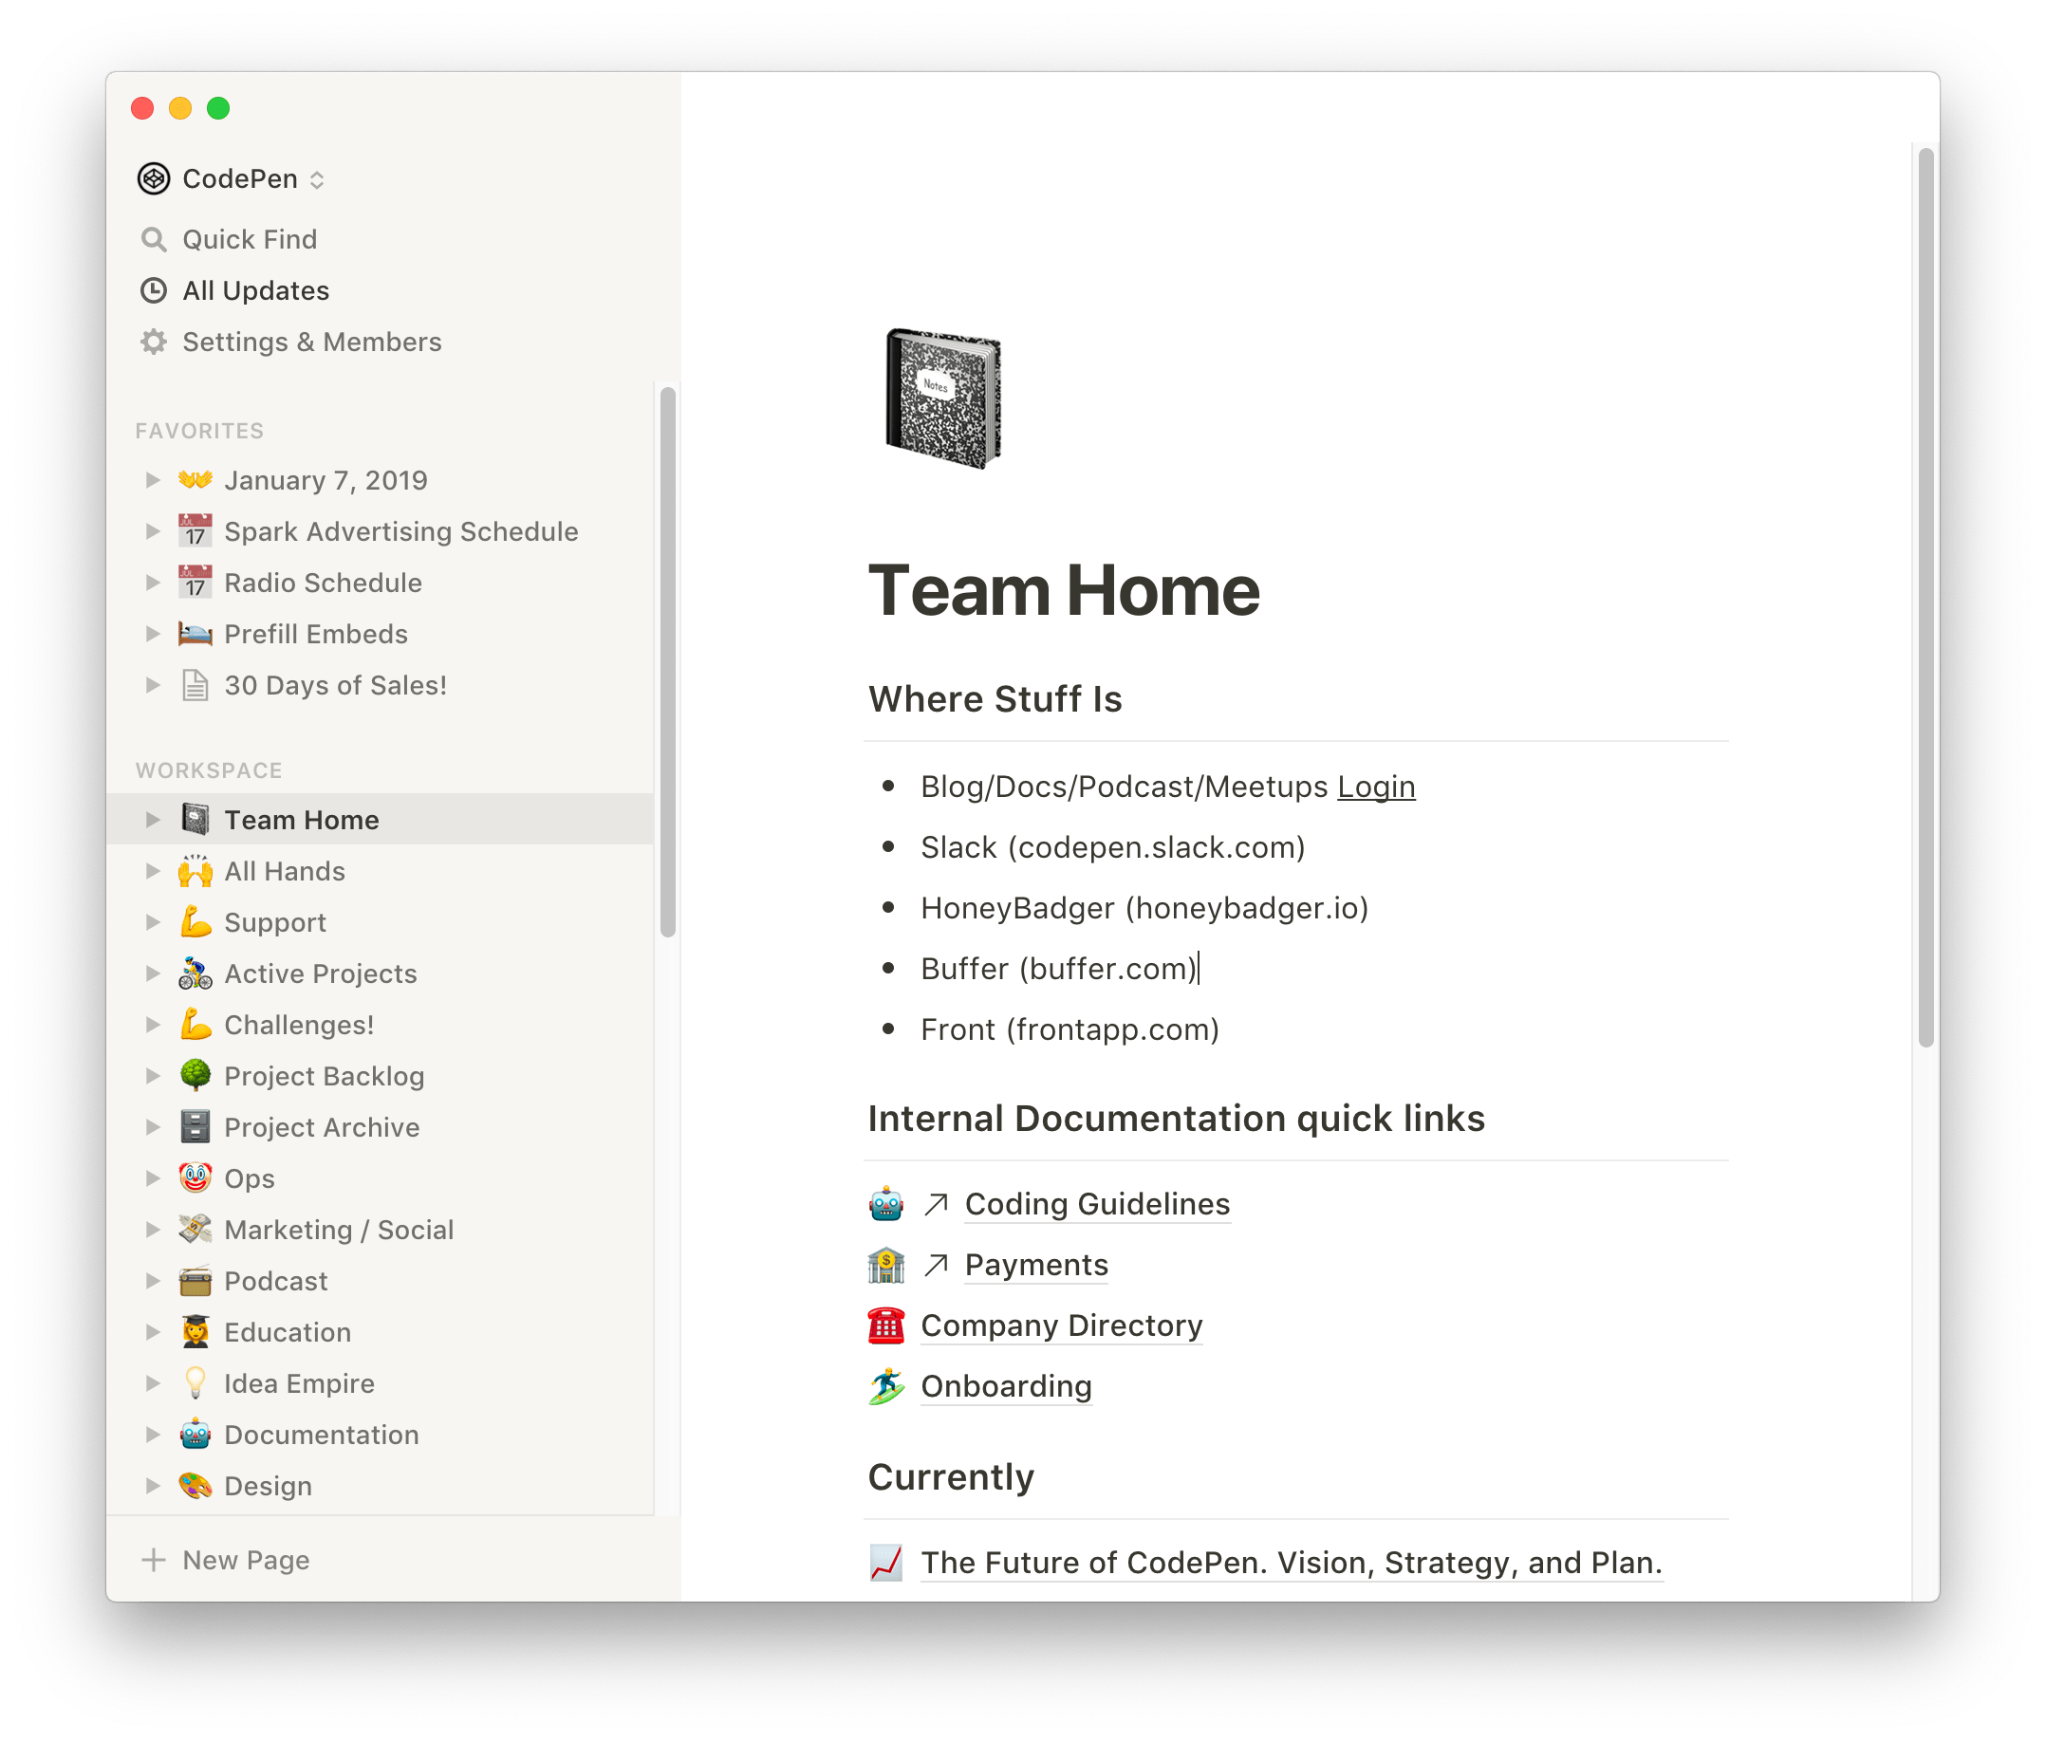Screen dimensions: 2046x1742
Task: Select Marketing / Social in the sidebar
Action: click(x=339, y=1231)
